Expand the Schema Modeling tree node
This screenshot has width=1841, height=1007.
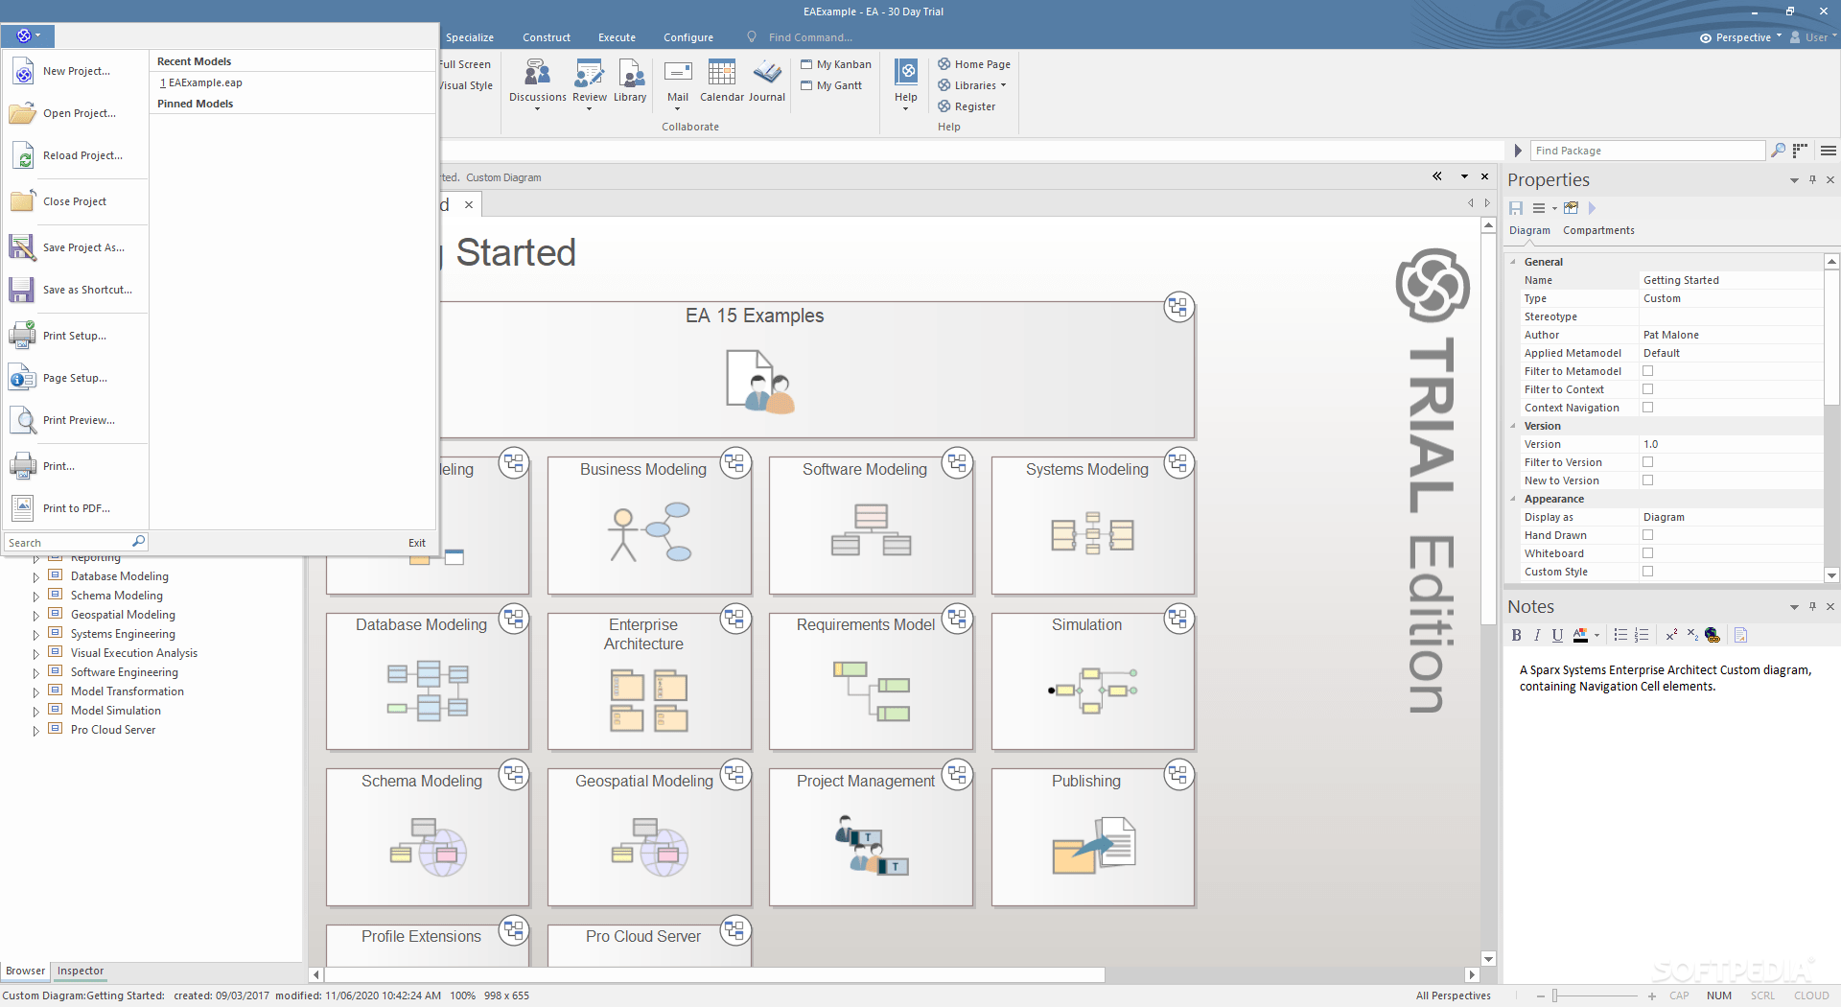pos(35,597)
